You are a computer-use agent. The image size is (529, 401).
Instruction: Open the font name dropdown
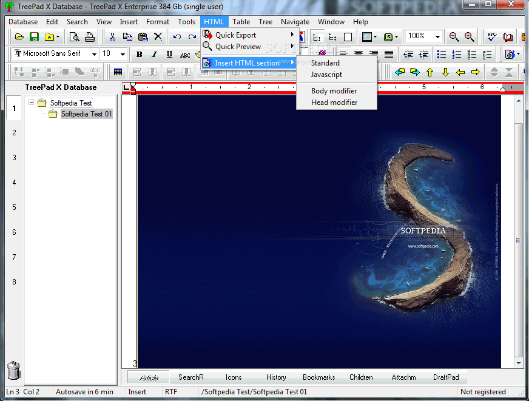94,54
